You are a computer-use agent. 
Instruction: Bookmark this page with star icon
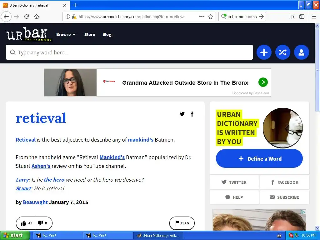(211, 17)
